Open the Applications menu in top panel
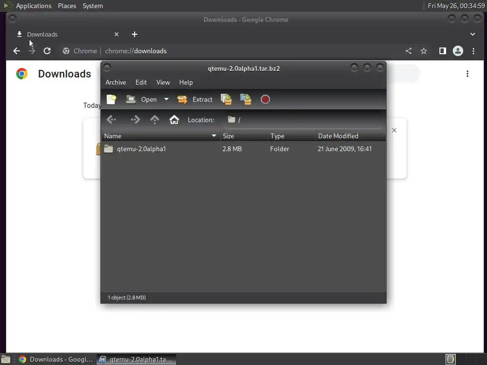Viewport: 487px width, 365px height. tap(34, 6)
